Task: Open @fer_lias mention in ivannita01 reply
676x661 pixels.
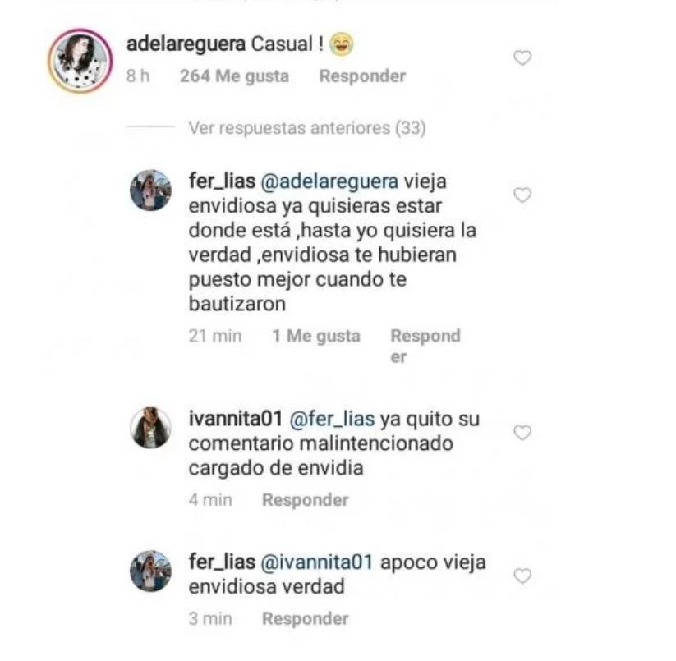Action: click(332, 419)
